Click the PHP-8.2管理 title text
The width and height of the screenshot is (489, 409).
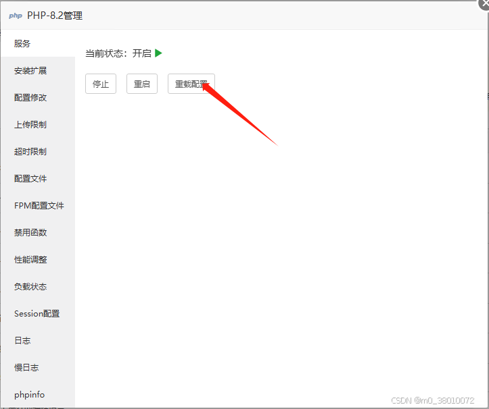55,16
